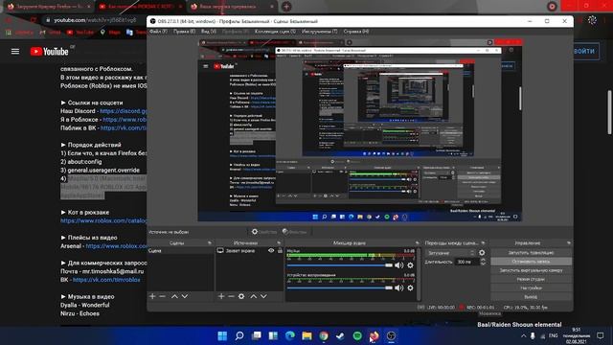Open taskbar Search icon
Screen dimensions: 613x345
[239, 335]
